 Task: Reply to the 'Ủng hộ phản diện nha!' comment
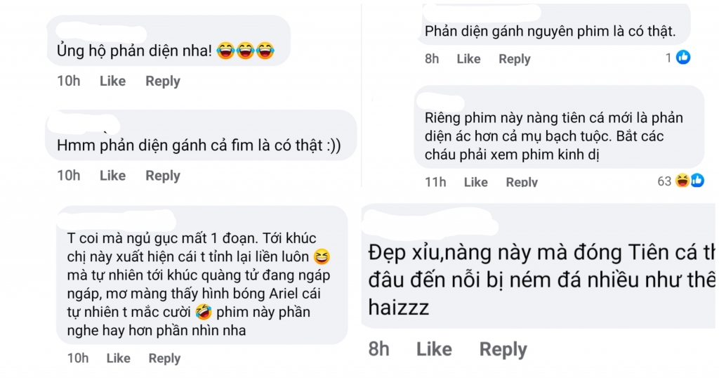click(x=163, y=81)
